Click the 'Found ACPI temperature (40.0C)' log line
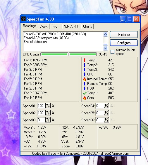This screenshot has height=165, width=148. [x=46, y=38]
